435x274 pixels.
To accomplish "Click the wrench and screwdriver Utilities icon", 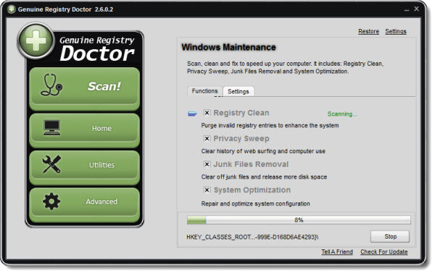I will 51,164.
